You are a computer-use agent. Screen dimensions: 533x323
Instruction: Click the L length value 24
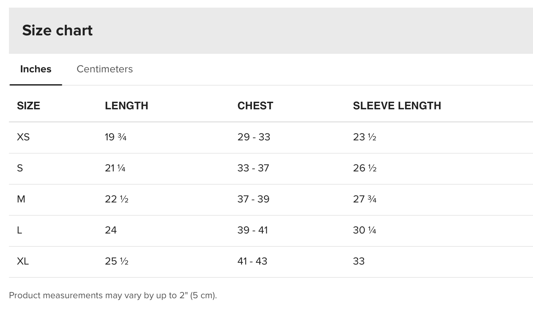(111, 230)
